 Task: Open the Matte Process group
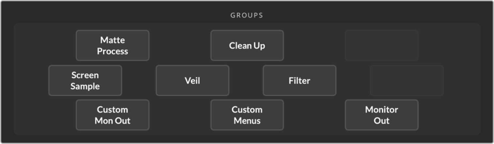coord(113,46)
